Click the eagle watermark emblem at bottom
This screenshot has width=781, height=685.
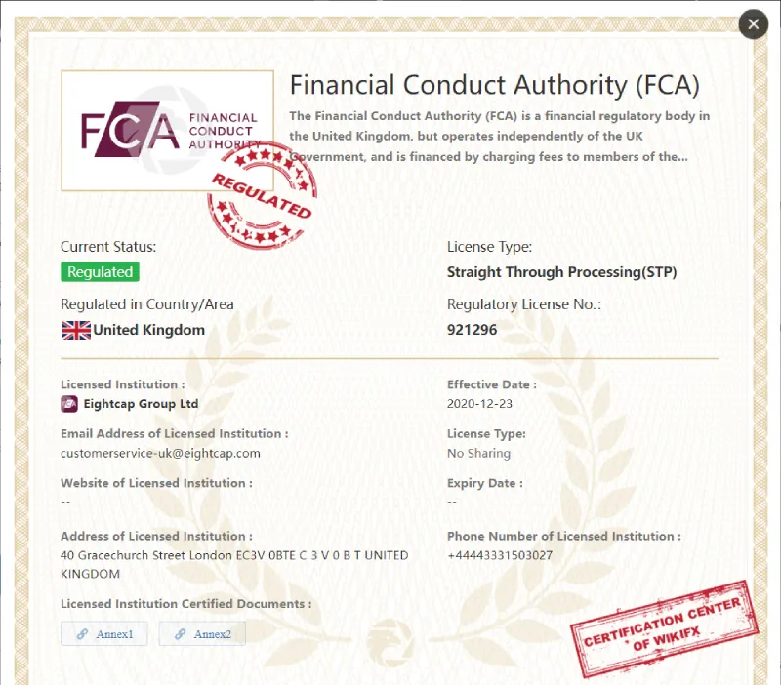[390, 642]
